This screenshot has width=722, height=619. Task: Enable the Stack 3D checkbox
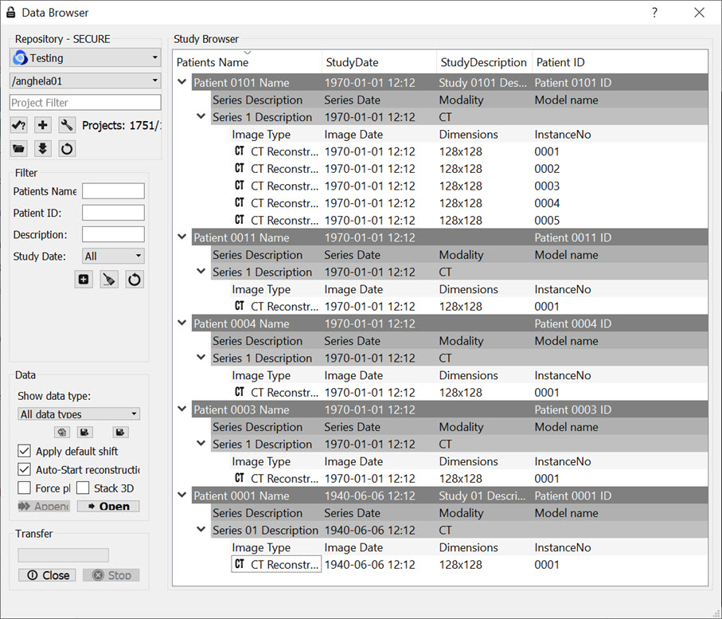click(x=83, y=488)
